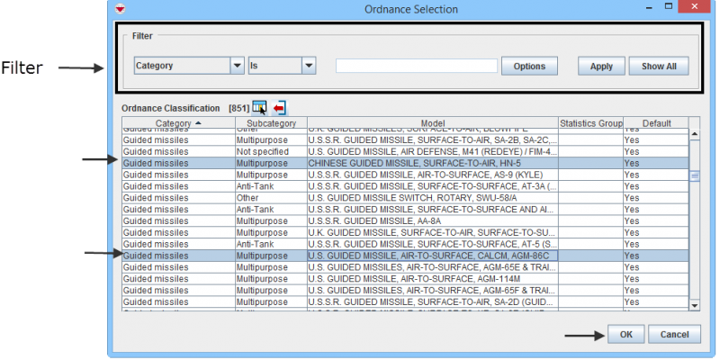Click the filter value text field
The height and width of the screenshot is (360, 720).
pyautogui.click(x=416, y=66)
